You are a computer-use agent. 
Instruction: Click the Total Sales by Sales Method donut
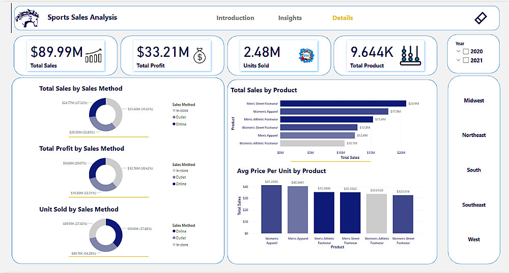105,115
